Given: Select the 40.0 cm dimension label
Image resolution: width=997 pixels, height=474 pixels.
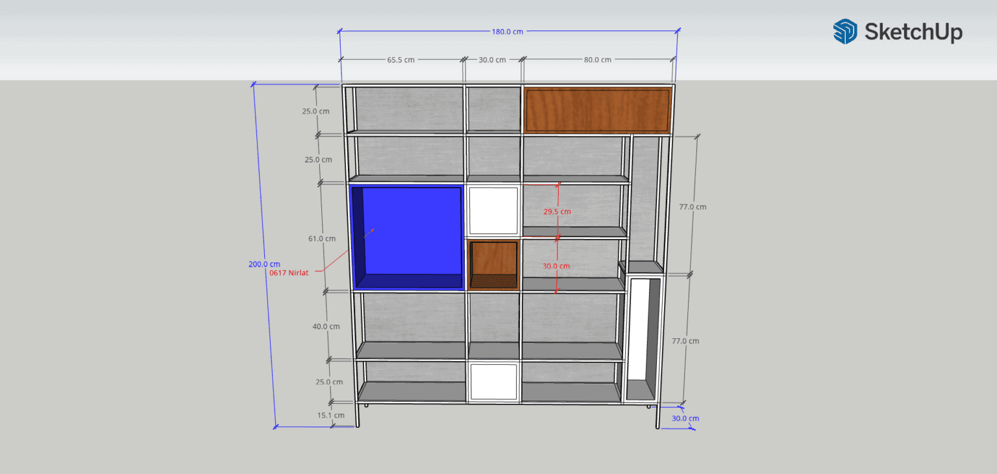Looking at the screenshot, I should (x=326, y=326).
